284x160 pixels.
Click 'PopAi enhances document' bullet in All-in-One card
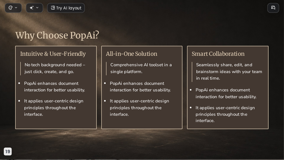click(140, 87)
